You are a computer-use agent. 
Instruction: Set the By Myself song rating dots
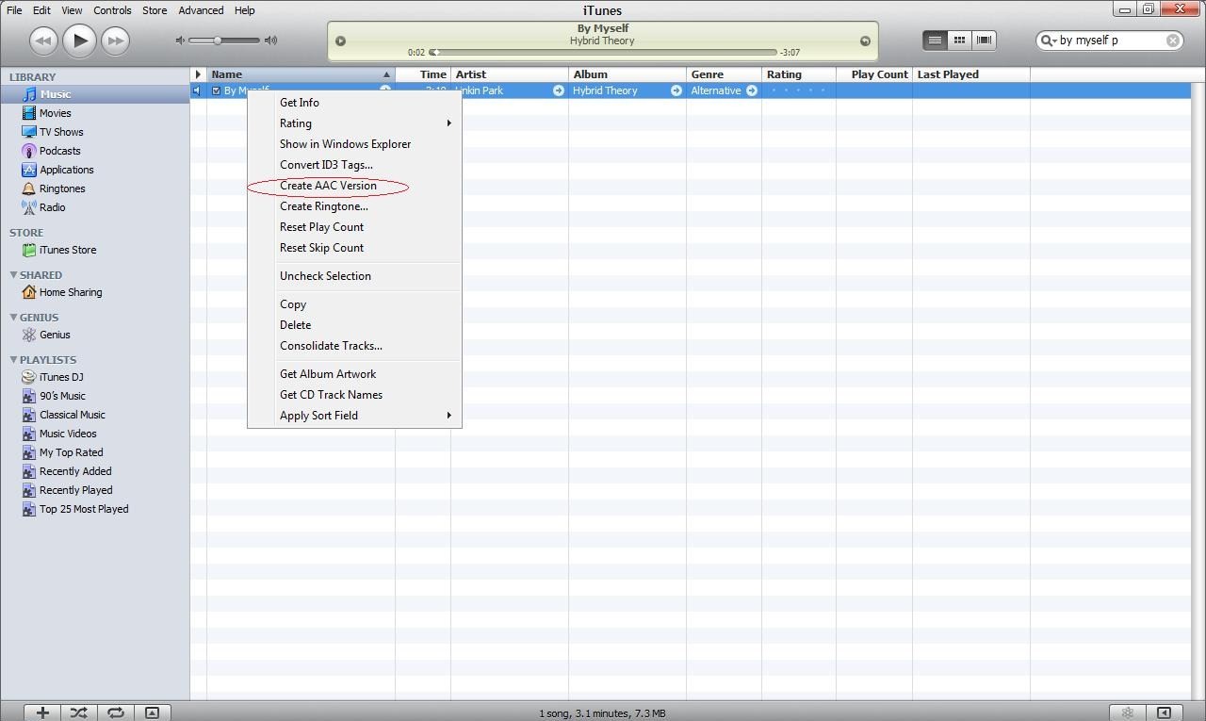pyautogui.click(x=797, y=90)
